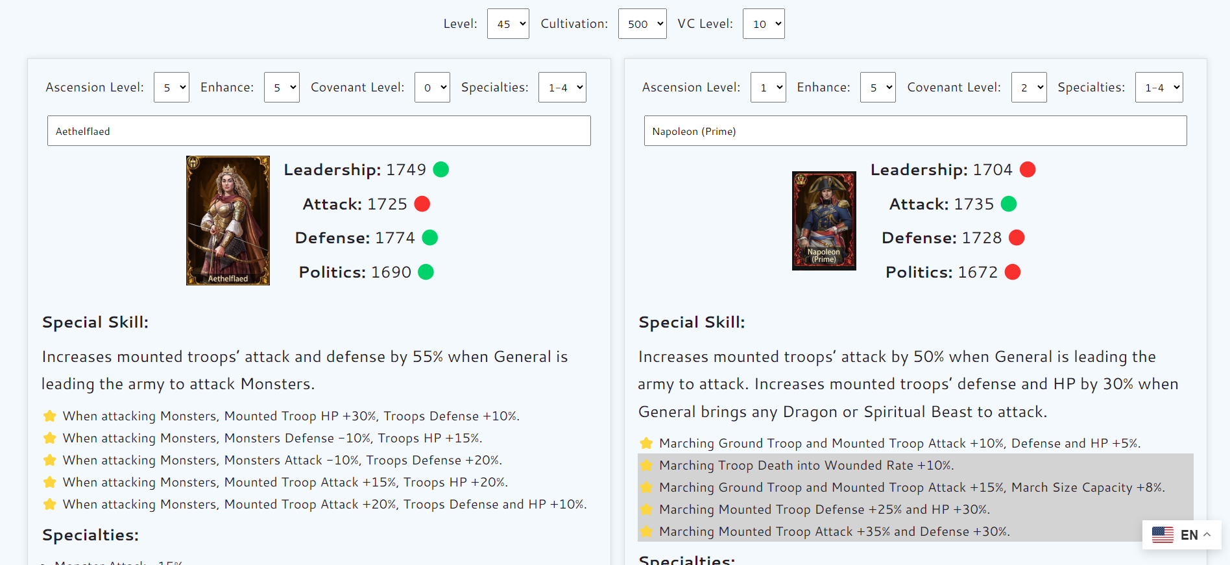Open Napoleon's Specialties dropdown
This screenshot has width=1230, height=565.
click(x=1159, y=88)
